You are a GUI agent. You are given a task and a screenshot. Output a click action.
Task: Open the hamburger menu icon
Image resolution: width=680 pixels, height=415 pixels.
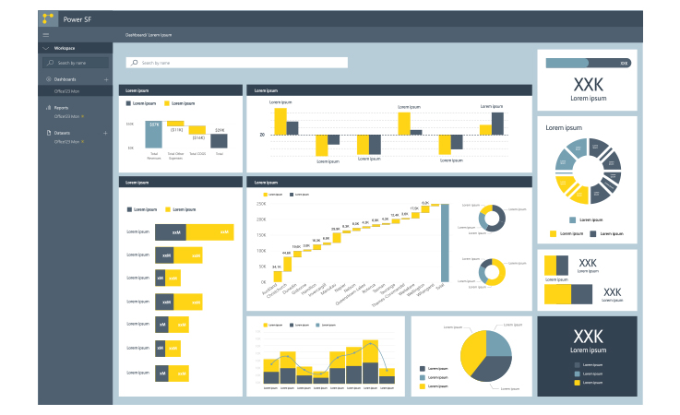click(x=46, y=35)
